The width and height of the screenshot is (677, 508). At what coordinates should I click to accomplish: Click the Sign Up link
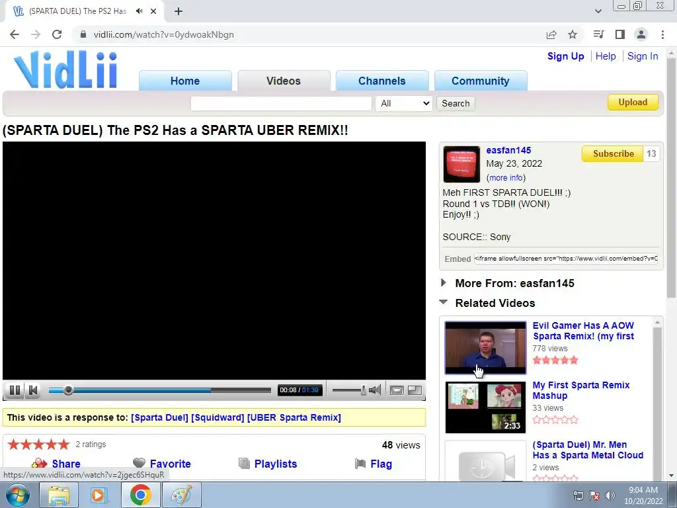[566, 56]
